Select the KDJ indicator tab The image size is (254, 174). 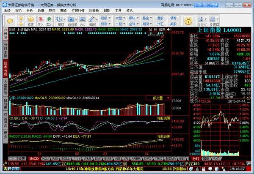coord(45,158)
